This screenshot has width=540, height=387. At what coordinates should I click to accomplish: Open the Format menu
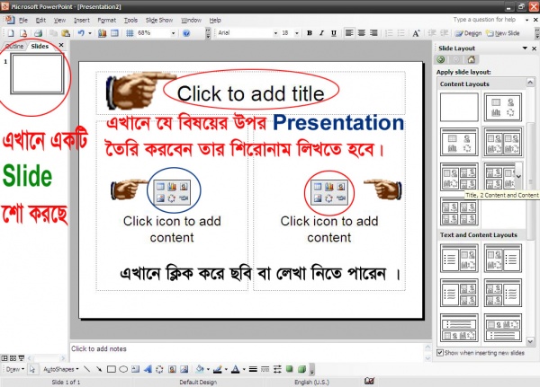coord(107,21)
